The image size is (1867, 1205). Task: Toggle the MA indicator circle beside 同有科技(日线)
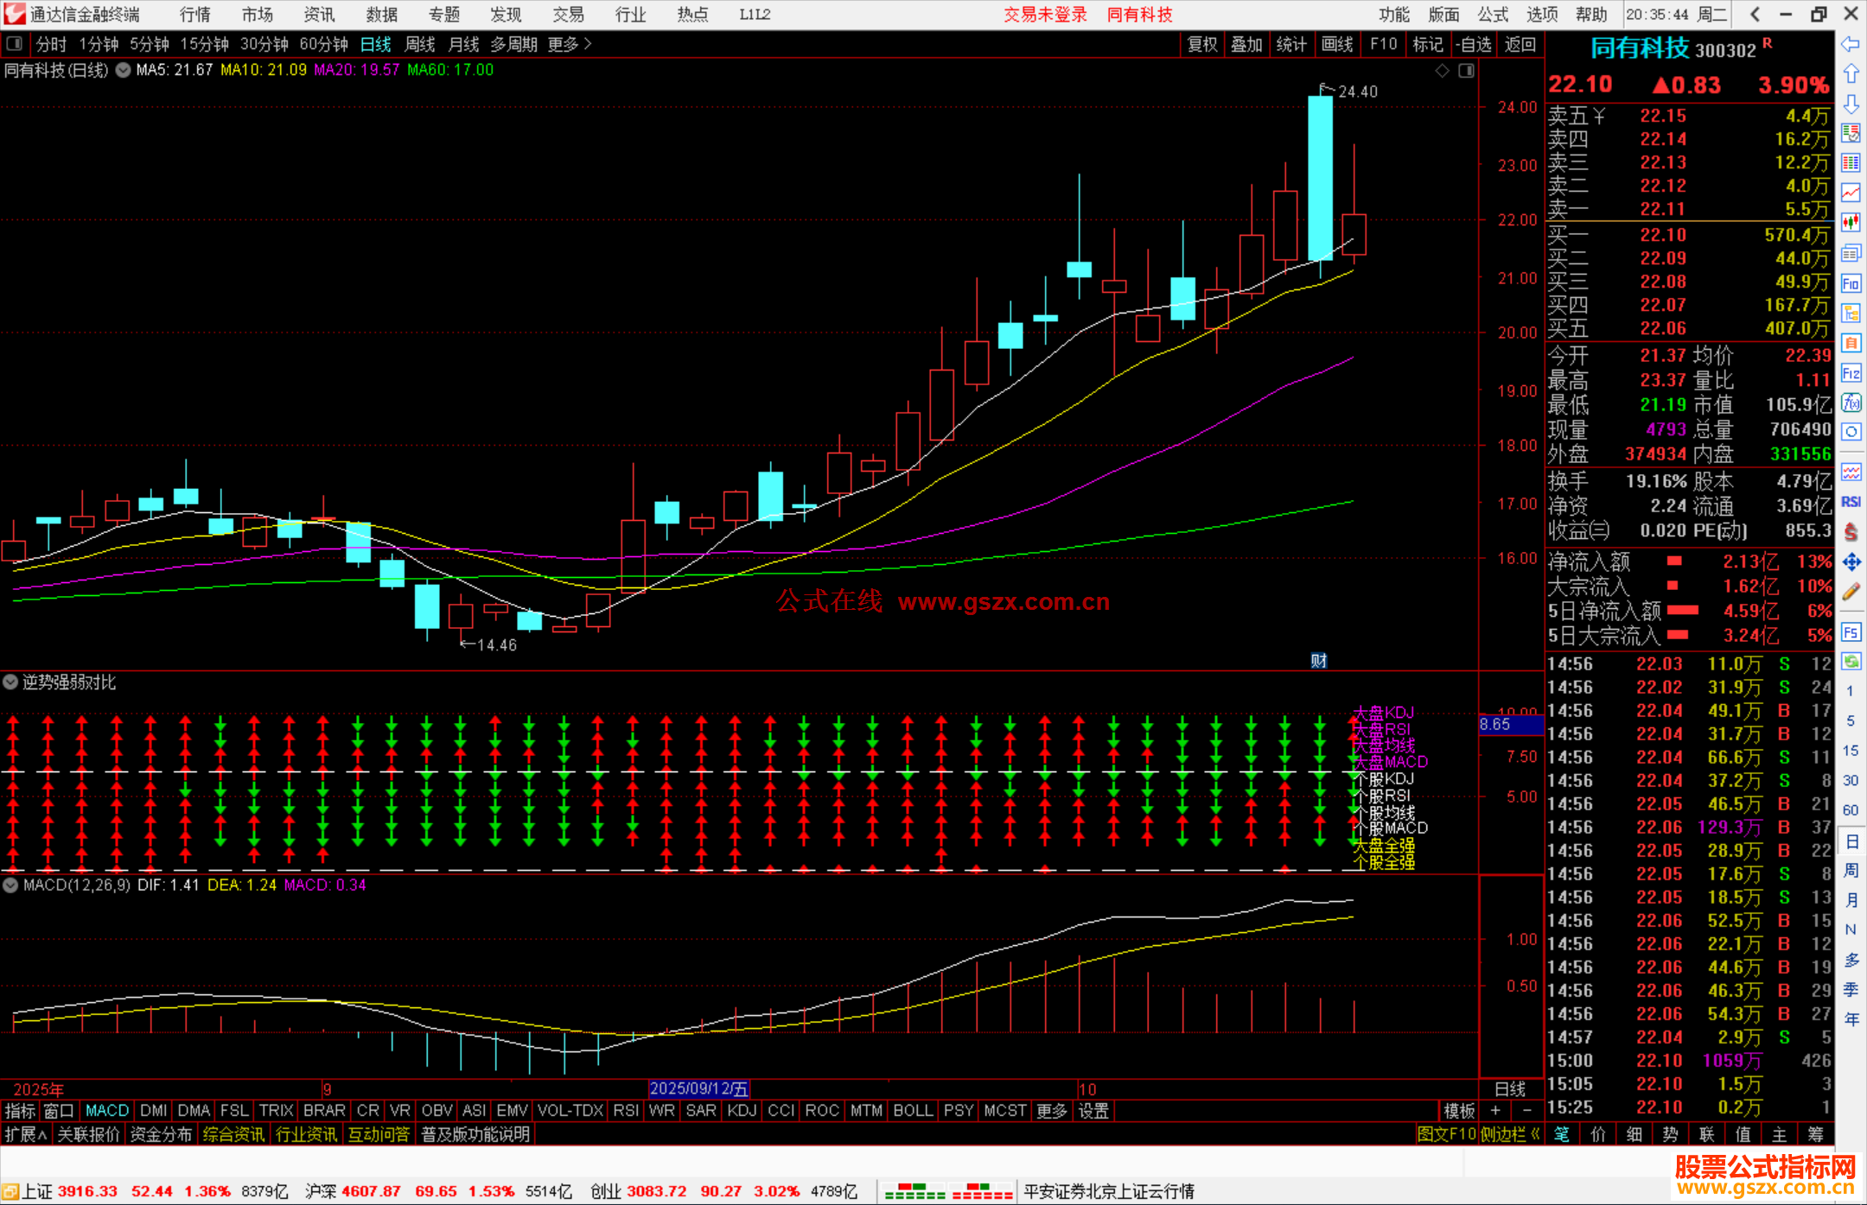(123, 70)
